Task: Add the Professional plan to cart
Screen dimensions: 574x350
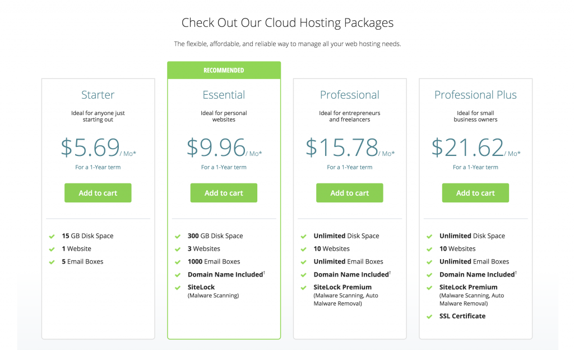Action: click(x=350, y=193)
